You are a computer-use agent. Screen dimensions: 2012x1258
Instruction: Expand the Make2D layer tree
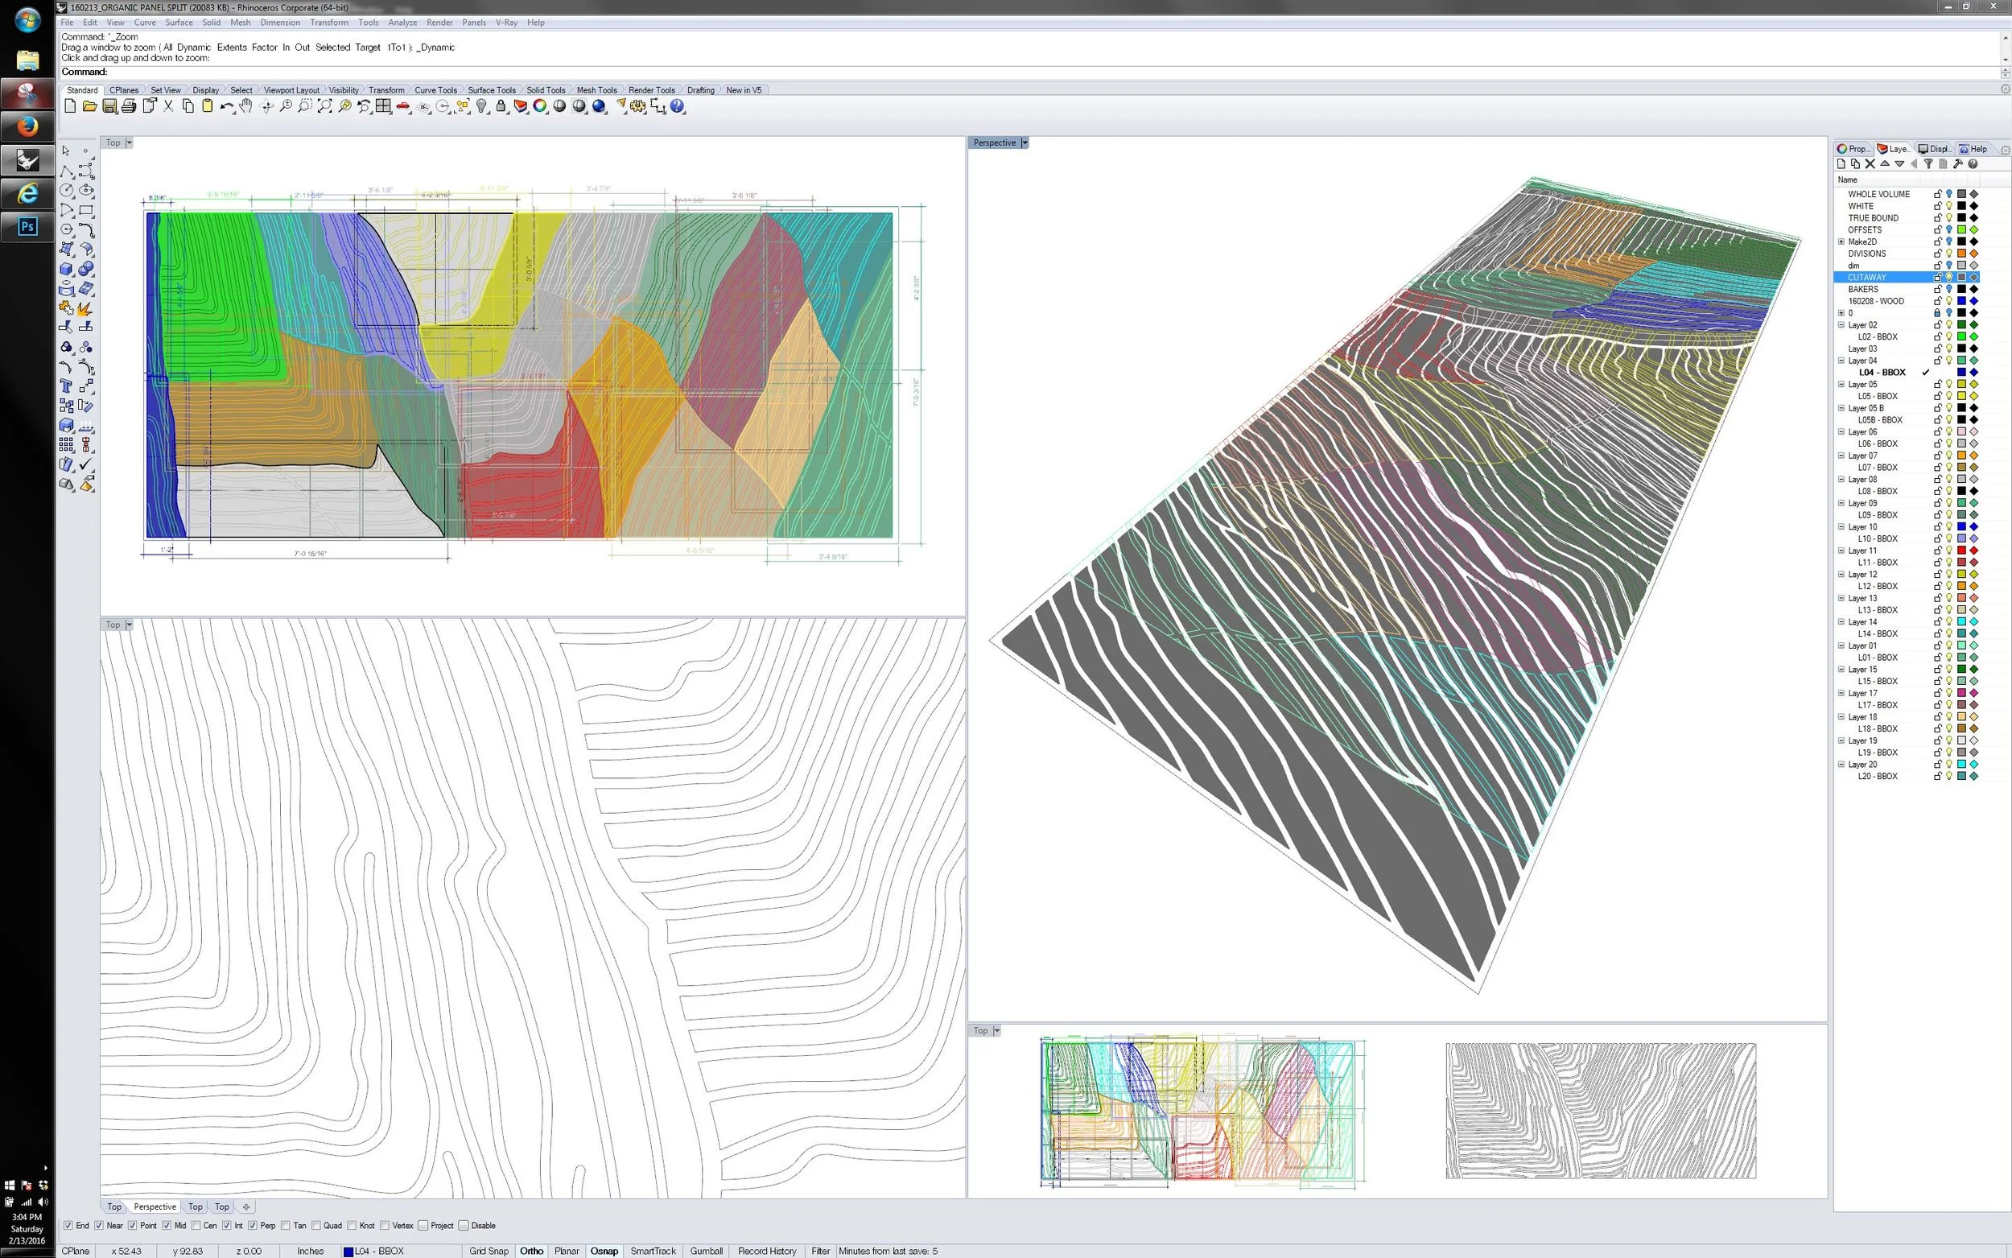click(x=1841, y=242)
